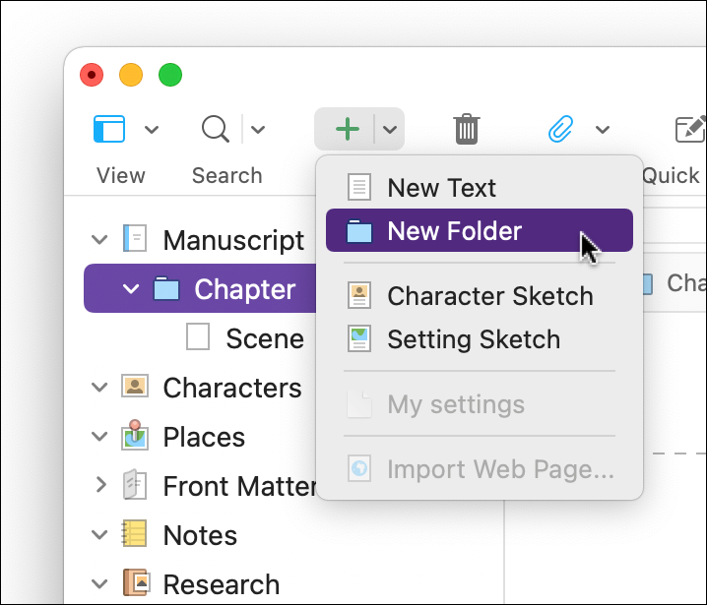
Task: Select the Characters folder in the binder
Action: (231, 388)
